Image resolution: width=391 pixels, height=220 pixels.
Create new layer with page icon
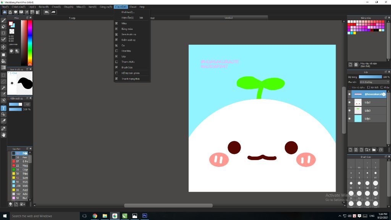click(x=351, y=150)
